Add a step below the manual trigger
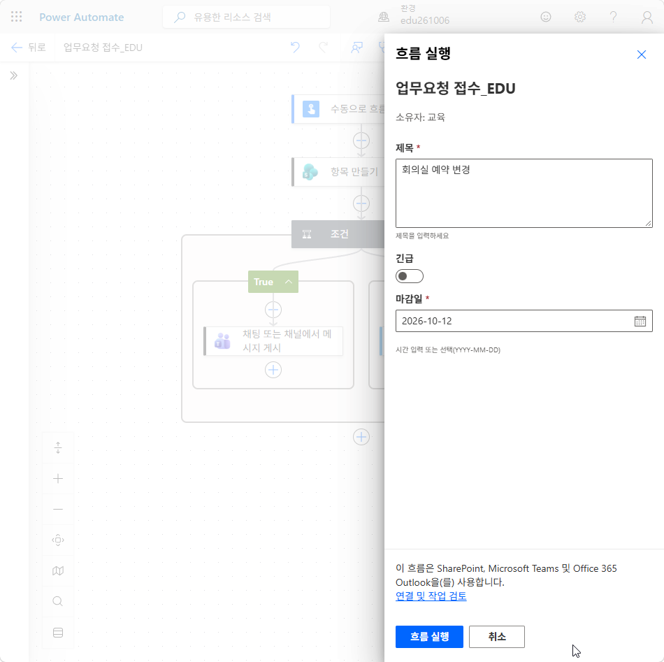Screen dimensions: 664x662 point(361,141)
